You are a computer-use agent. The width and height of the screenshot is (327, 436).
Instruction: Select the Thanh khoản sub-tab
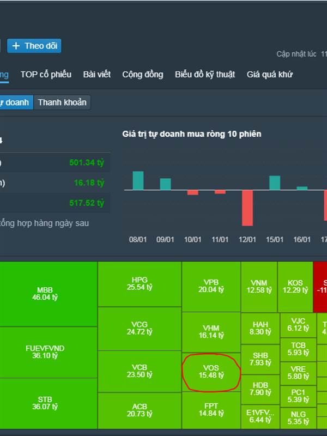pos(62,102)
